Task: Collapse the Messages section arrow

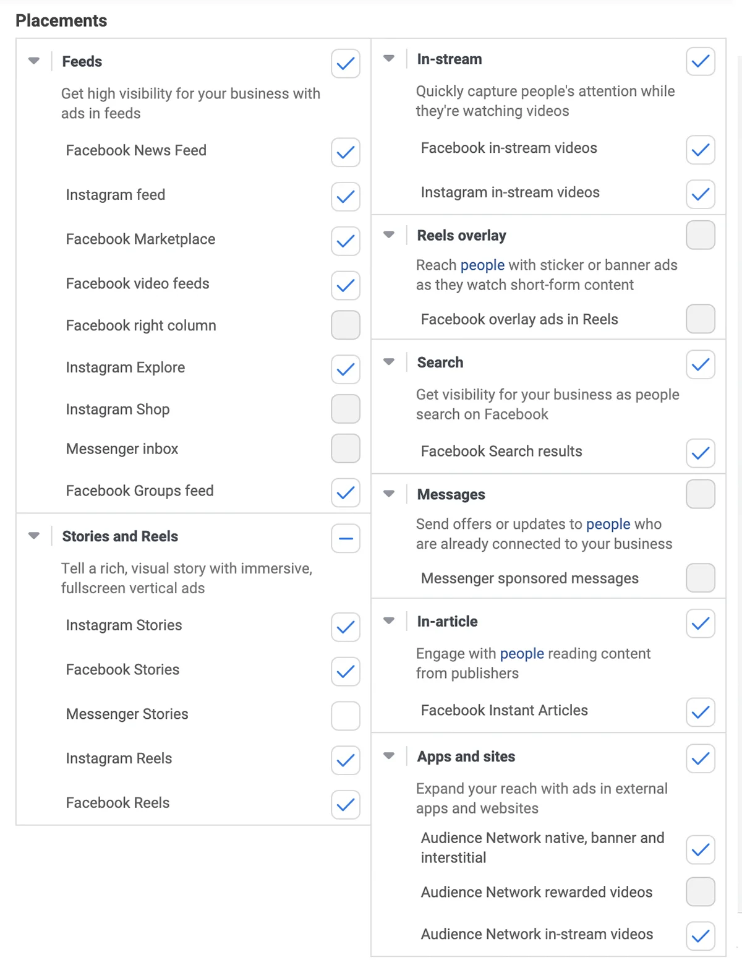Action: [389, 494]
